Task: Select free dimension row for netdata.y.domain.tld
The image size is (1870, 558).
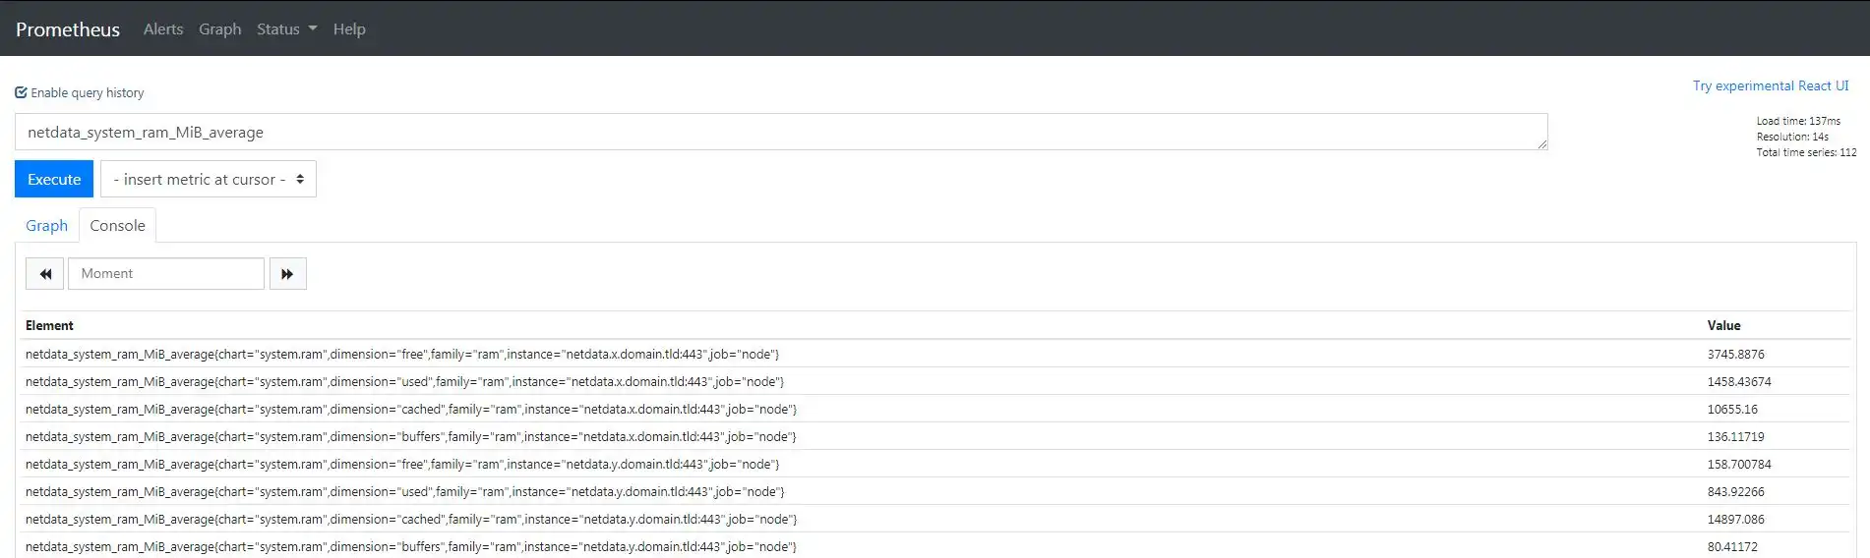Action: (935, 464)
